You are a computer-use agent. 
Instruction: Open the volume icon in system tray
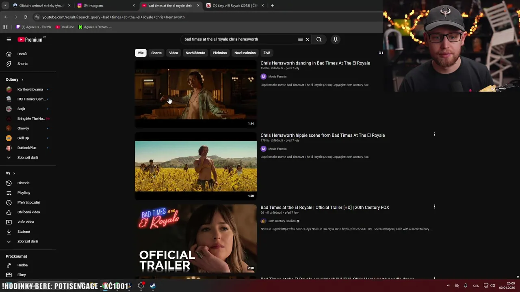492,286
